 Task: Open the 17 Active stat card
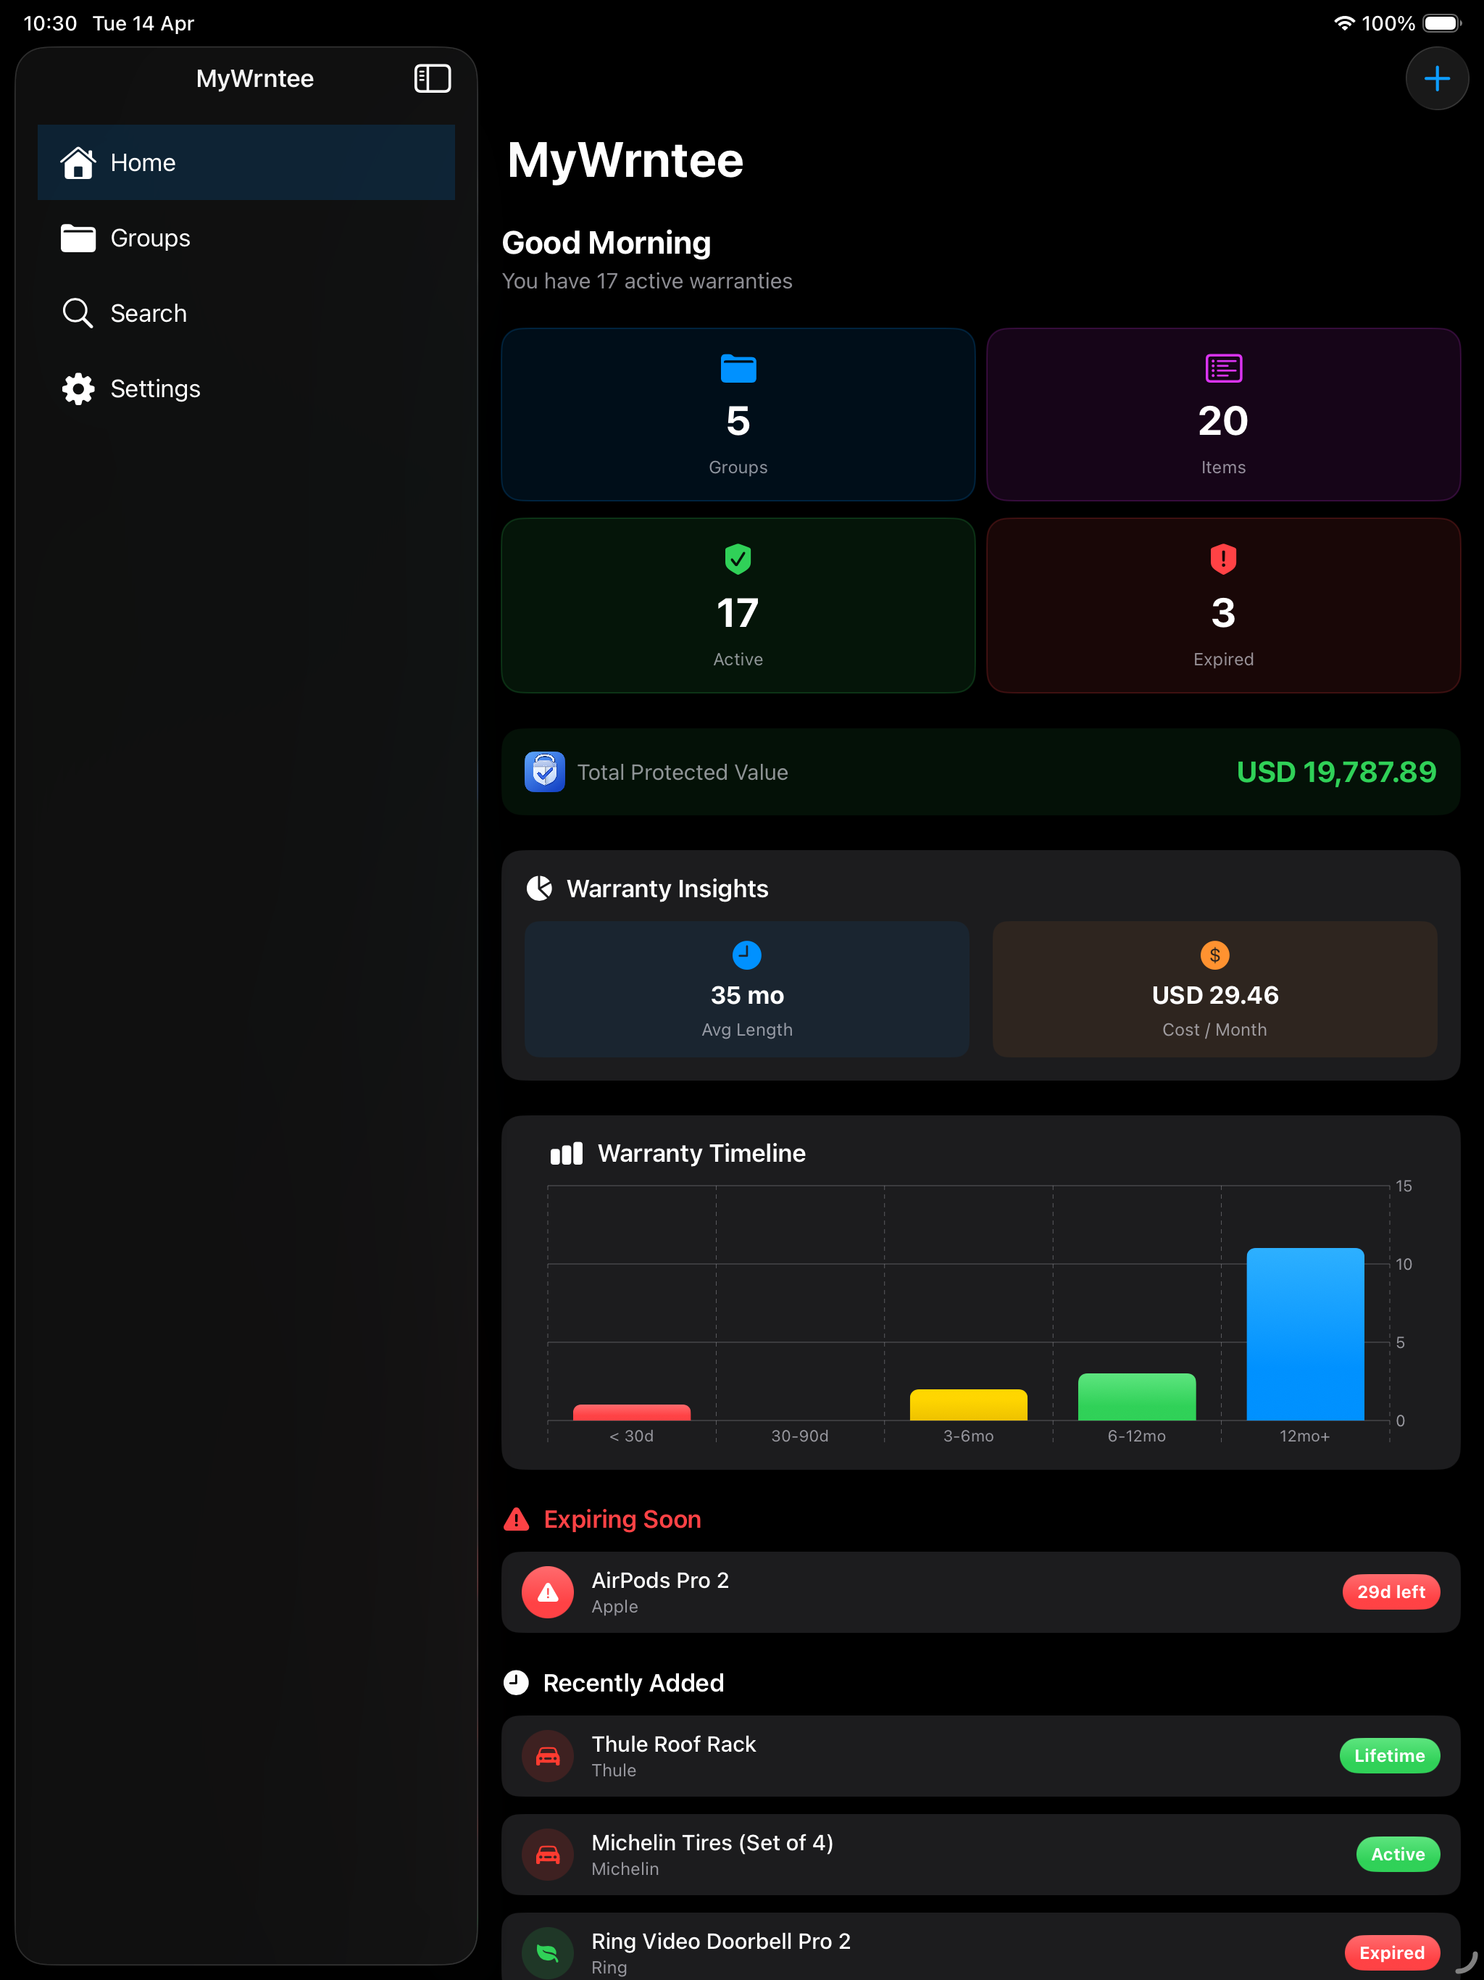click(738, 605)
